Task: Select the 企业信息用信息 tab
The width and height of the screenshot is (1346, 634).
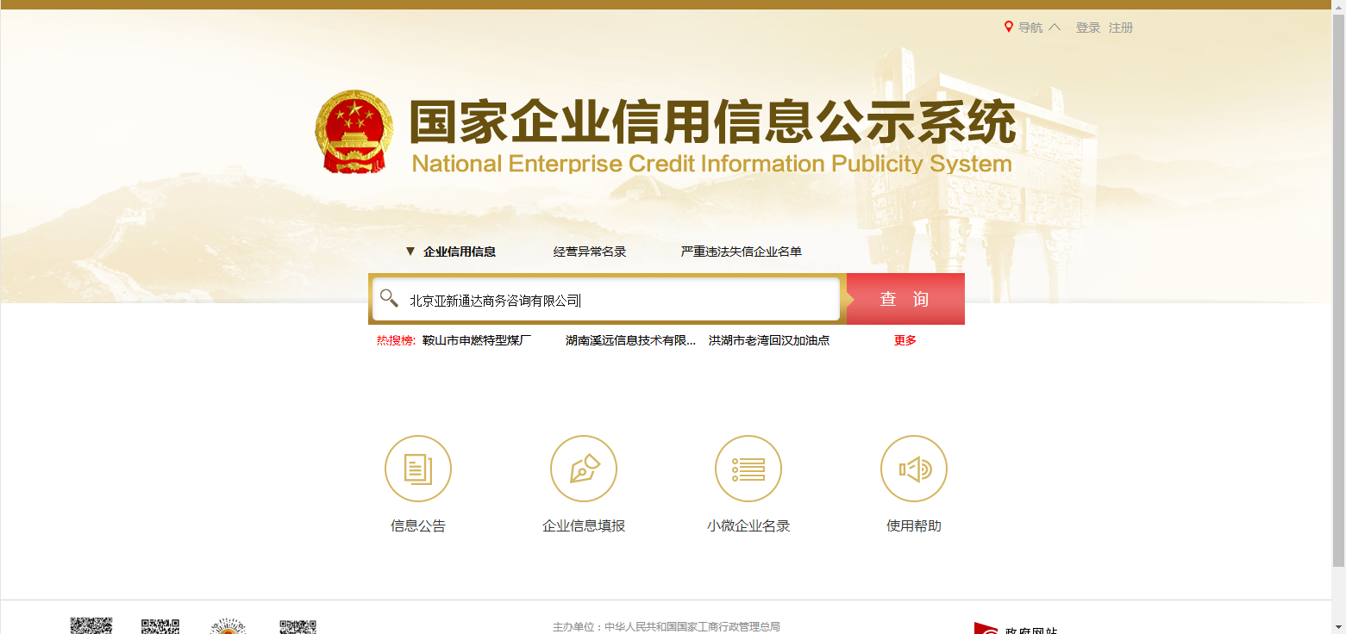Action: pyautogui.click(x=460, y=252)
